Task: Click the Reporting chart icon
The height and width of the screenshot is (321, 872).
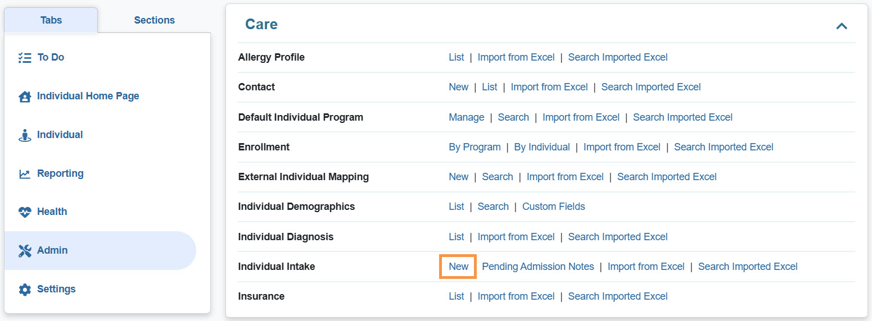Action: [25, 174]
